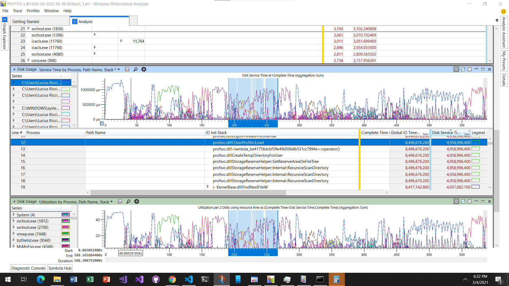Viewport: 509px width, 286px height.
Task: Switch to Getting Started tab
Action: [x=26, y=22]
